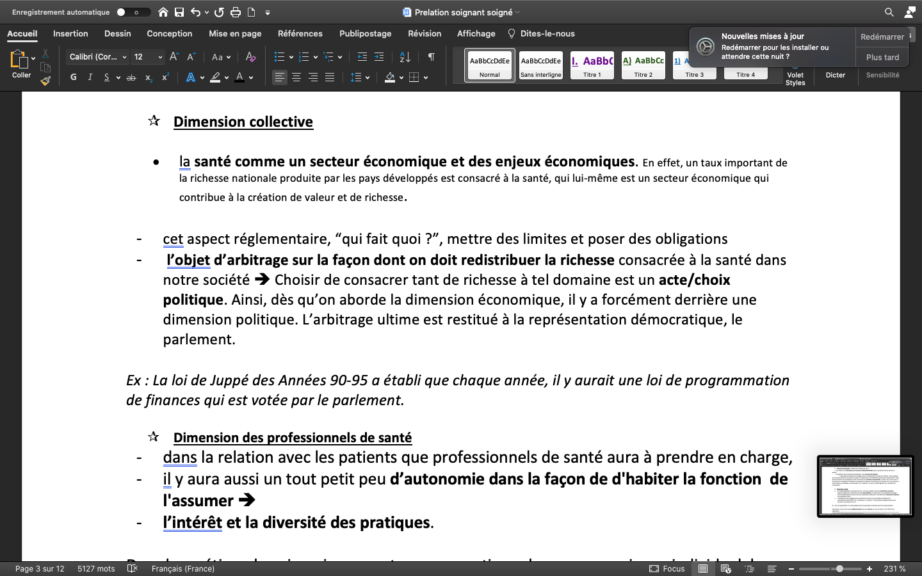The width and height of the screenshot is (922, 576).
Task: Apply font color A swatch
Action: point(240,77)
